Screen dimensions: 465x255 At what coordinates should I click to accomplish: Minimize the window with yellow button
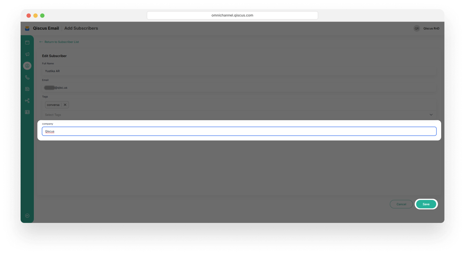click(35, 16)
